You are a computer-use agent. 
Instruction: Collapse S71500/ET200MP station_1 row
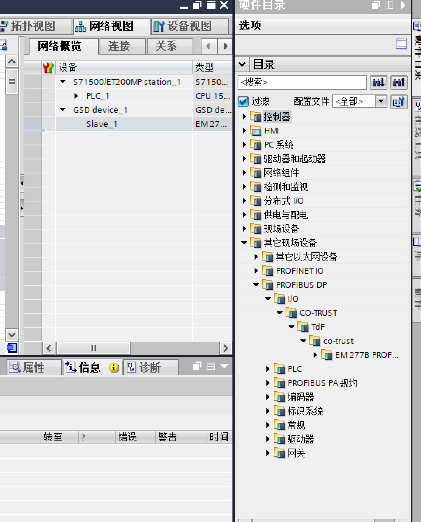[63, 82]
